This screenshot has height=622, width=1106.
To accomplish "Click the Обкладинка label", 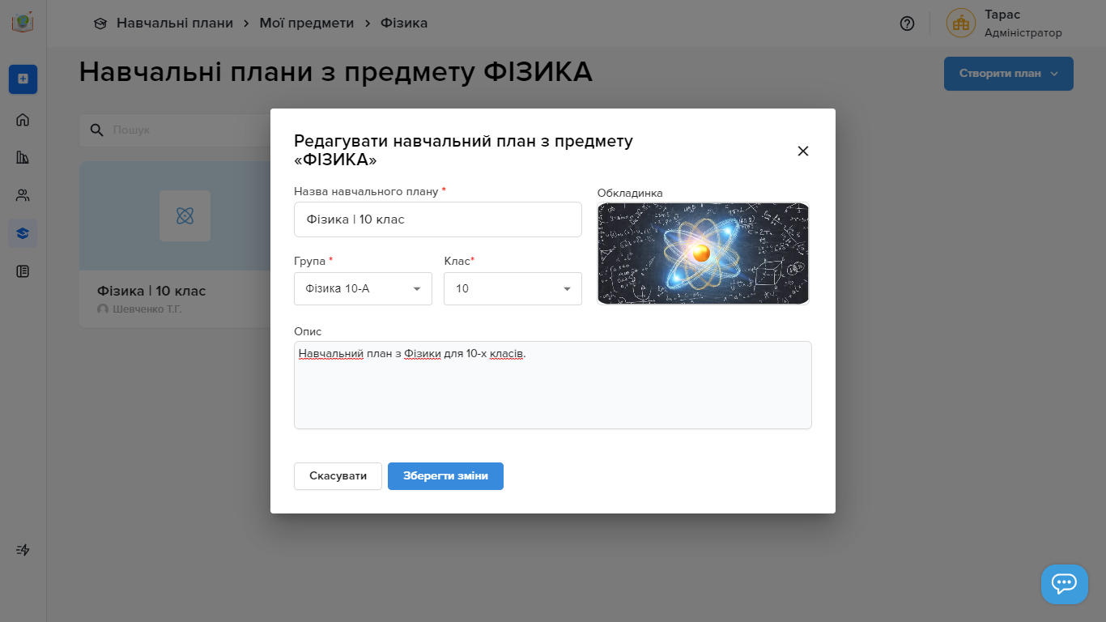I will 630,193.
